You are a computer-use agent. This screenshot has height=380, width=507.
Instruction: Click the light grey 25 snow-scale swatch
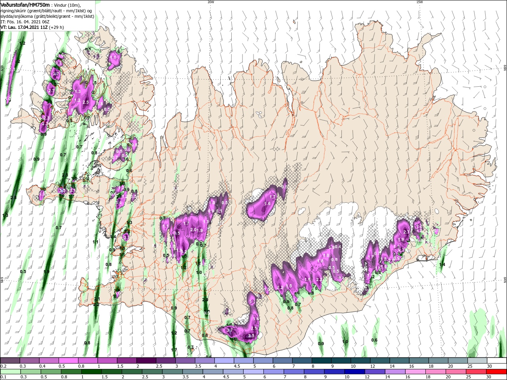477,361
